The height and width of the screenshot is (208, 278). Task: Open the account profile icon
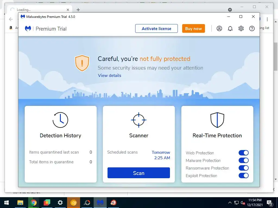219,28
